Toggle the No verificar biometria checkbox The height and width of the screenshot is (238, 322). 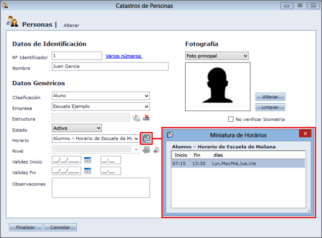(231, 119)
